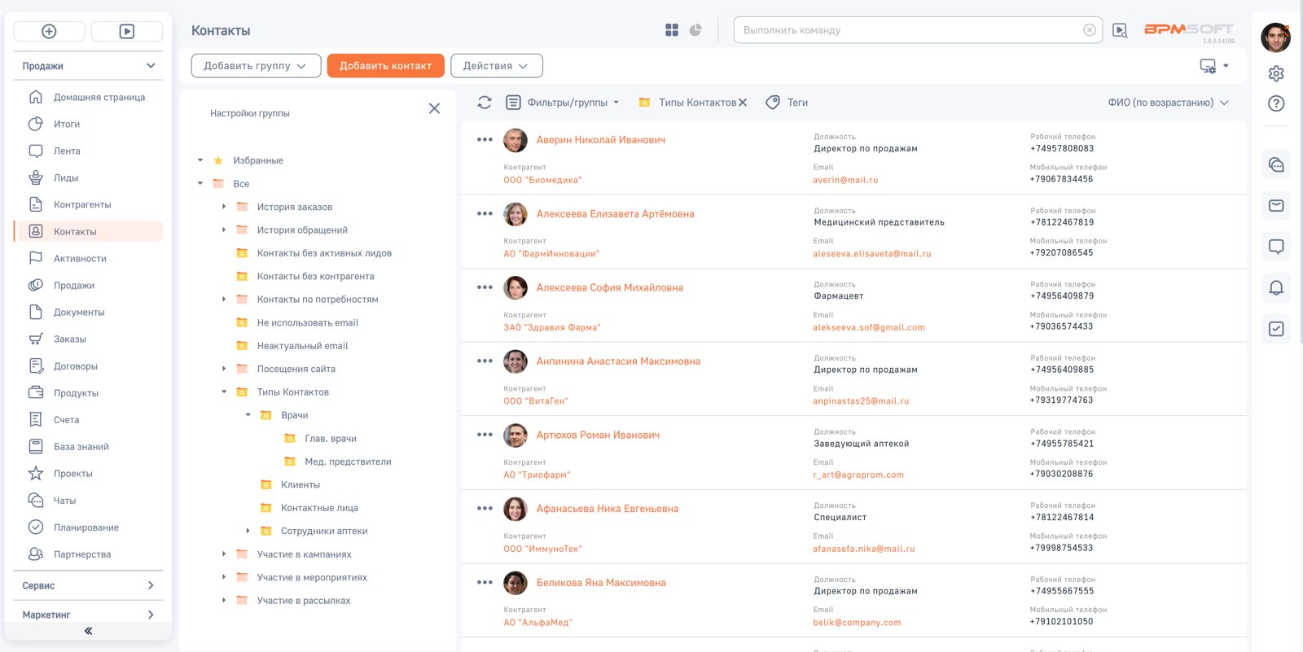
Task: Open the help question mark icon
Action: pyautogui.click(x=1276, y=103)
